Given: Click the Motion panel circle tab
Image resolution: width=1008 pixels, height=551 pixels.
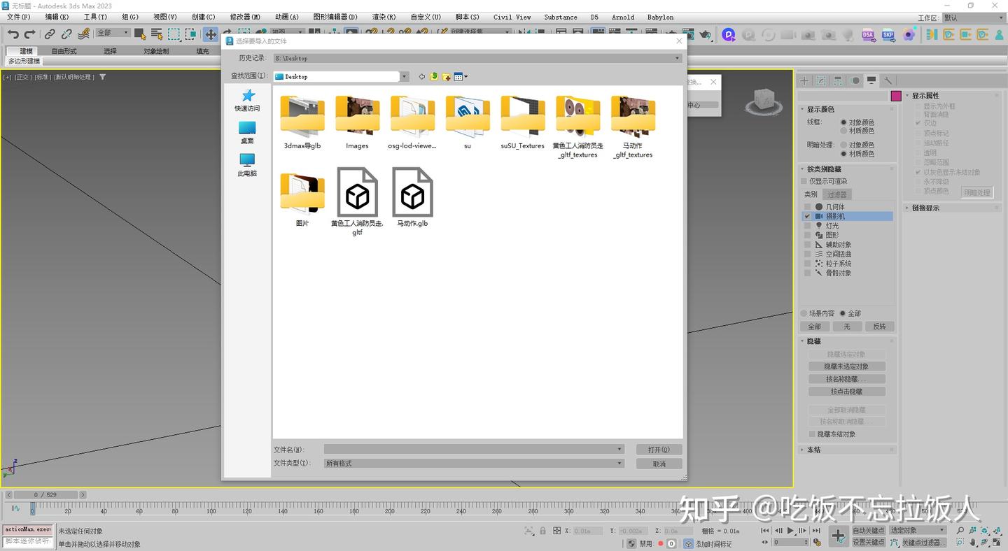Looking at the screenshot, I should click(x=855, y=80).
